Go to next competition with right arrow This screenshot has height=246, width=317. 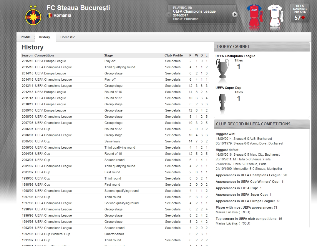(x=235, y=14)
